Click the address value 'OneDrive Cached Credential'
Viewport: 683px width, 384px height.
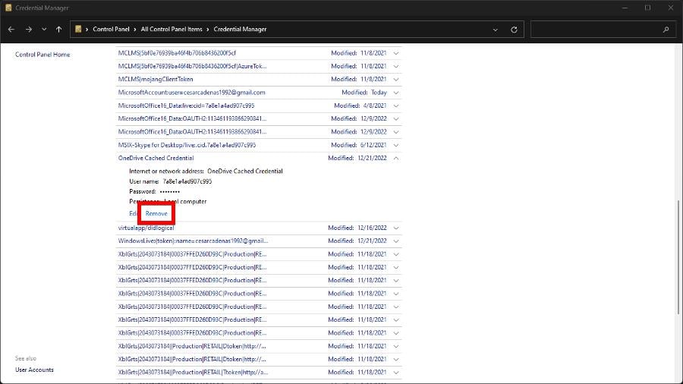(x=245, y=171)
